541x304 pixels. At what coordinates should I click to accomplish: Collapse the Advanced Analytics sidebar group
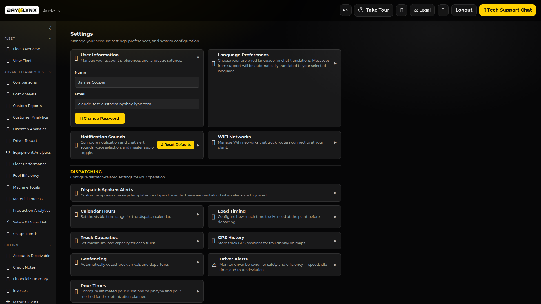[50, 72]
